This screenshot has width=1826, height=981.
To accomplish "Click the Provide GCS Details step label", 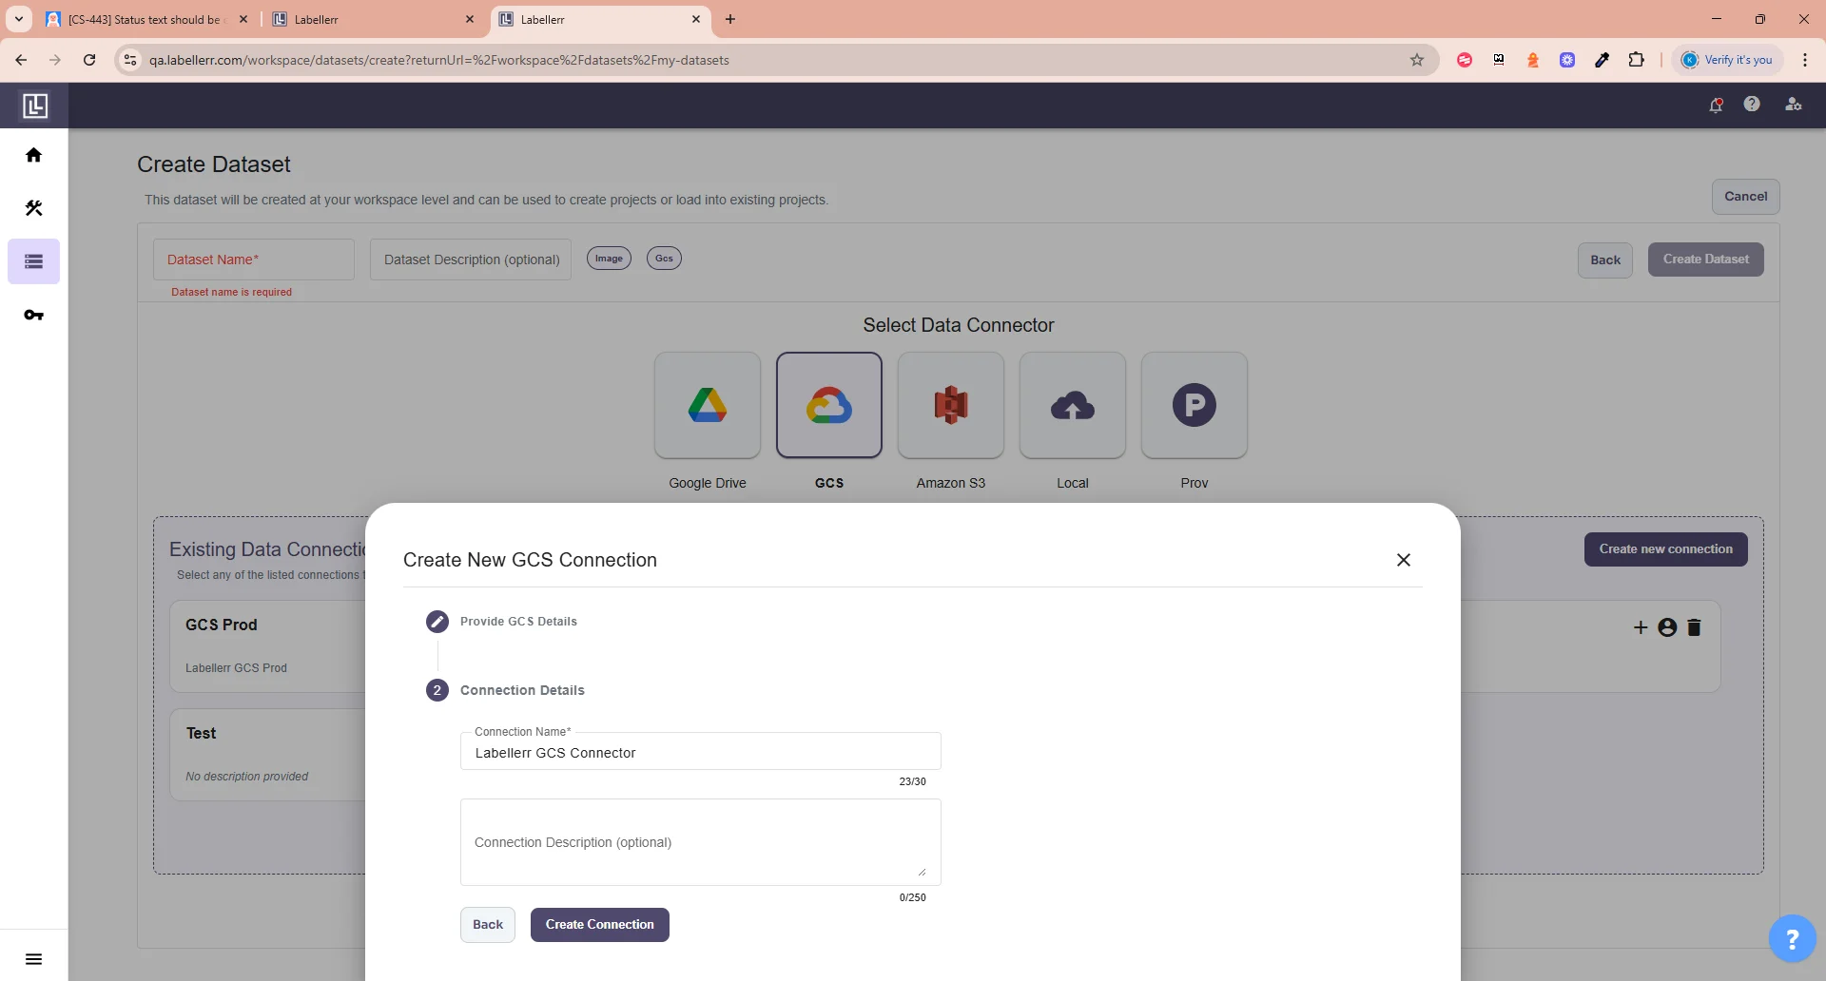I will [x=518, y=622].
